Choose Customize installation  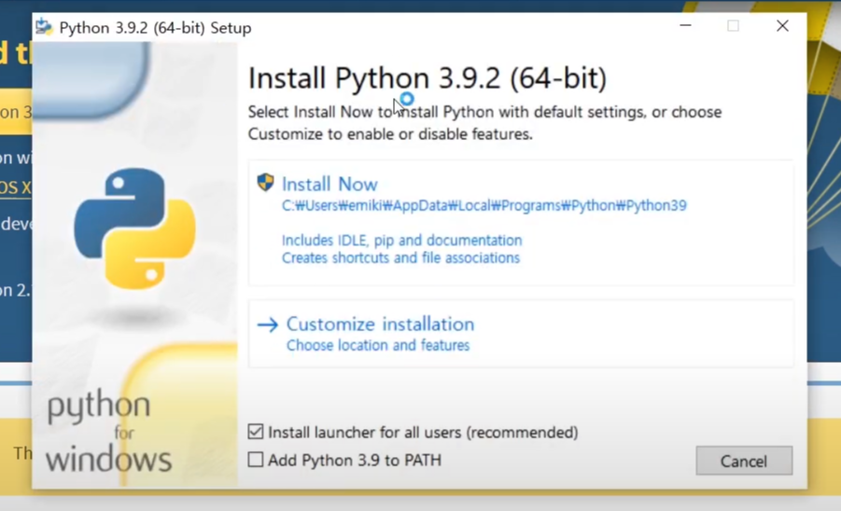520,333
